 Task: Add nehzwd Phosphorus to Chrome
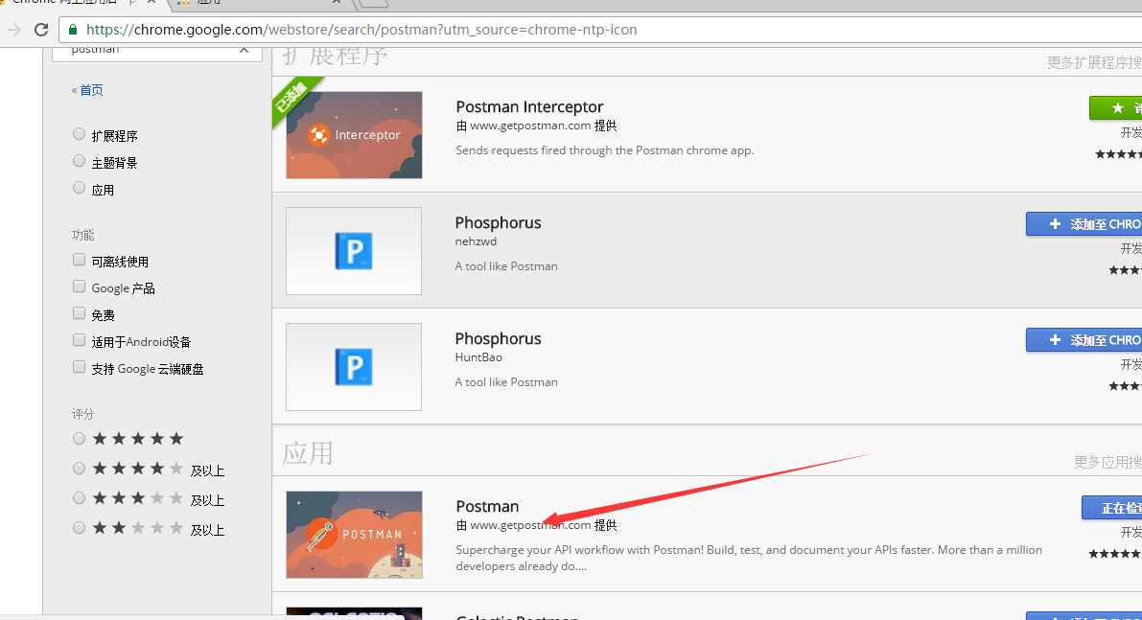(x=1084, y=224)
